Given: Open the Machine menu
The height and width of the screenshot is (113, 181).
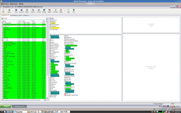Looking at the screenshot, I should point(5,4).
